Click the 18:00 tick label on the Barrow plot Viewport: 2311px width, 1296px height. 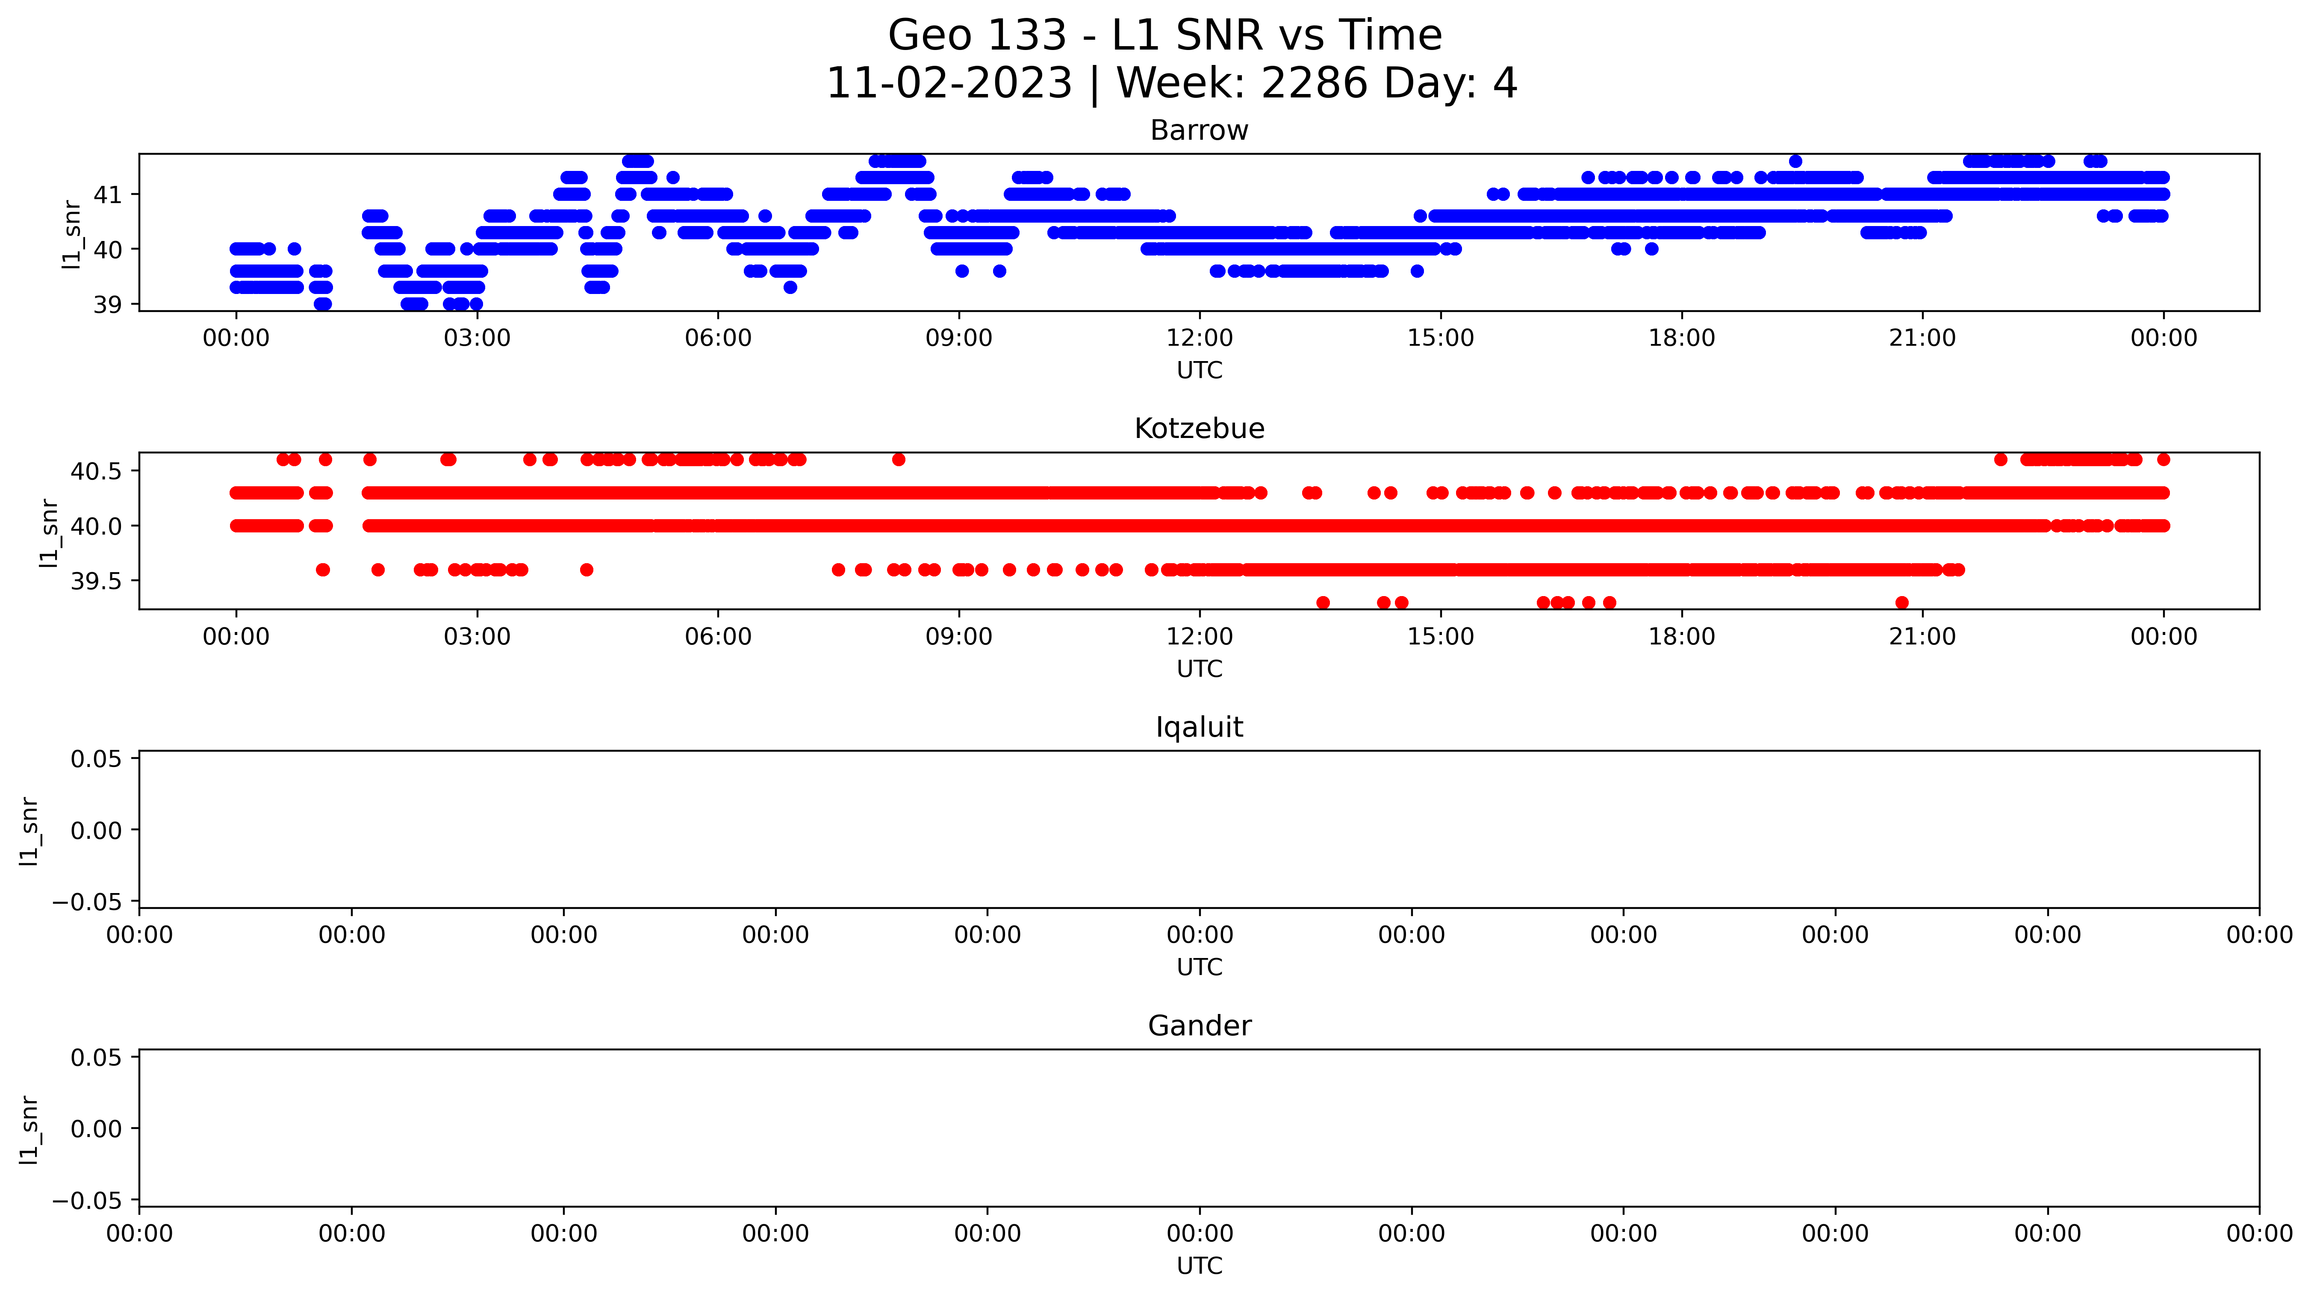point(1681,339)
